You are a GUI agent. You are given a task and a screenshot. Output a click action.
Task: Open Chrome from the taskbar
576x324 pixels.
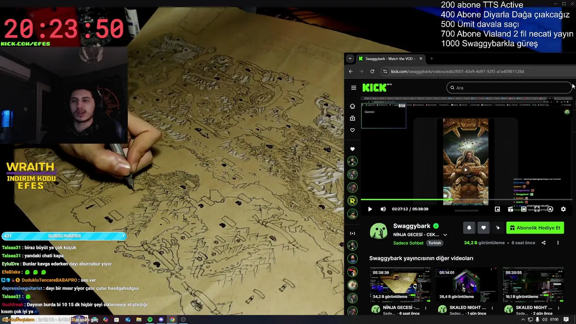(x=172, y=319)
